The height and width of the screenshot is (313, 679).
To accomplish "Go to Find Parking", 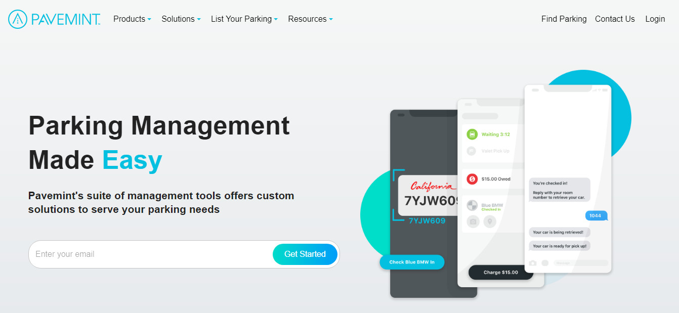I will (x=564, y=19).
